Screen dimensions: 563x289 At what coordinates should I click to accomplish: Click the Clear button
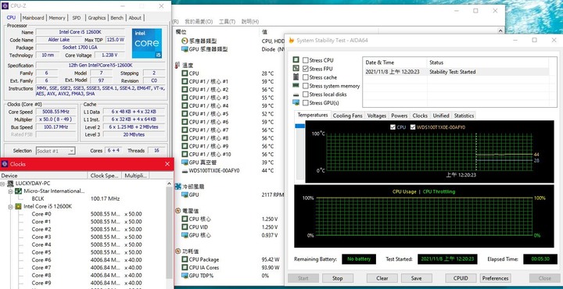click(382, 278)
